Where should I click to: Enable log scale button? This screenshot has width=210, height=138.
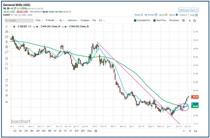point(195,131)
